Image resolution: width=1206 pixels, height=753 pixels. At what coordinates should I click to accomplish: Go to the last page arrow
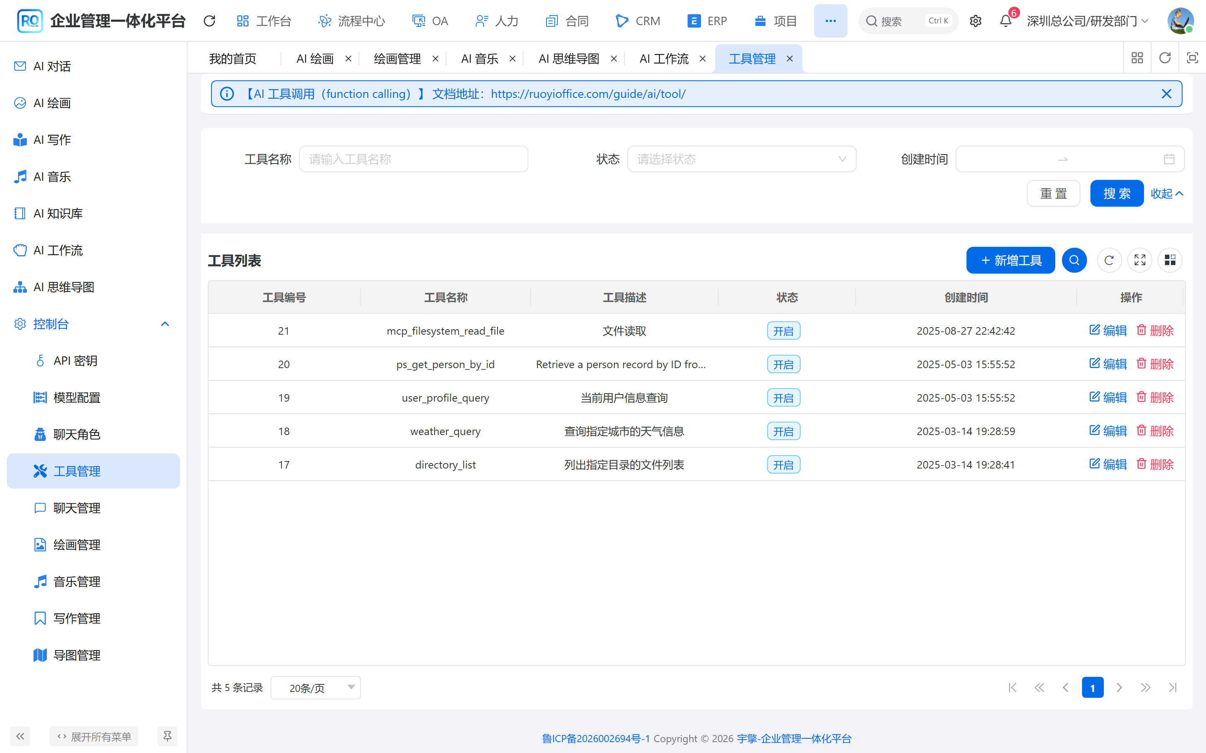point(1172,688)
